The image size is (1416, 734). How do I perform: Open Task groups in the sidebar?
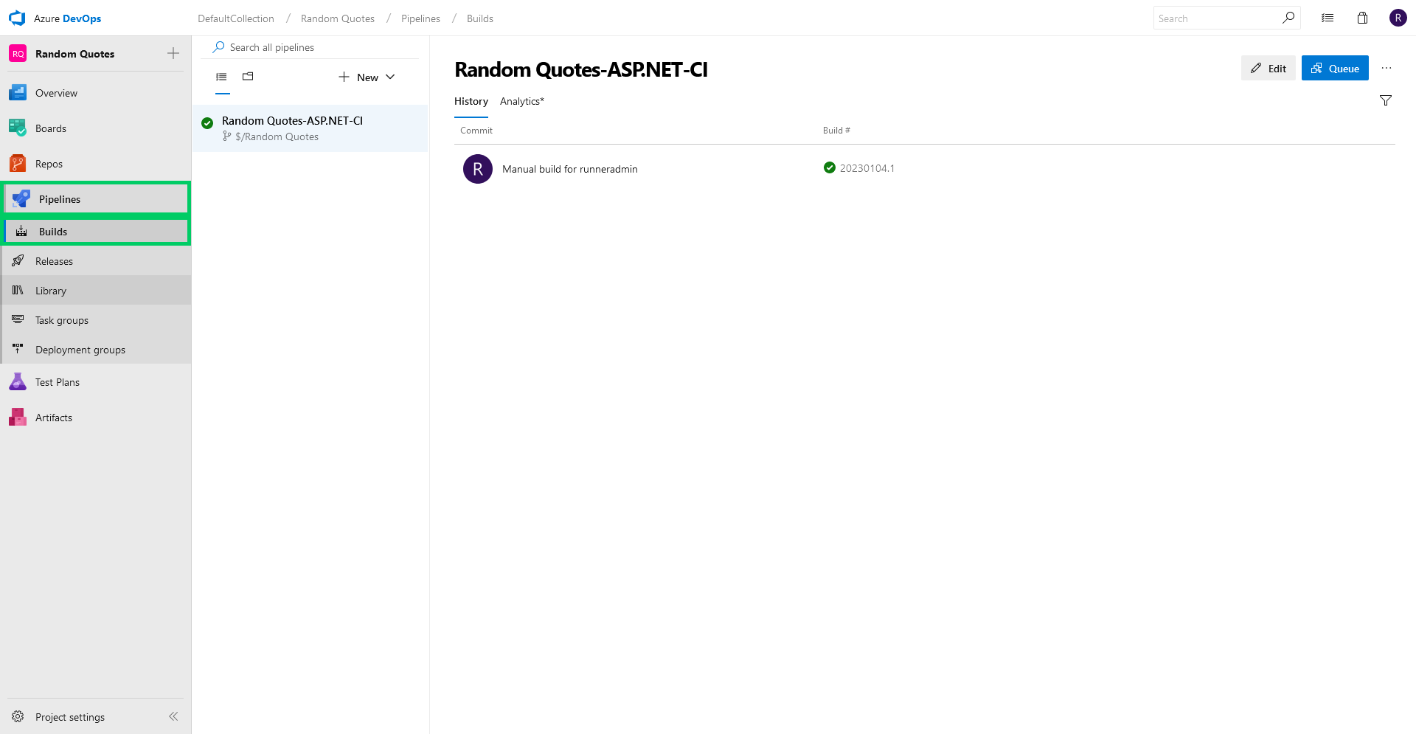coord(96,320)
